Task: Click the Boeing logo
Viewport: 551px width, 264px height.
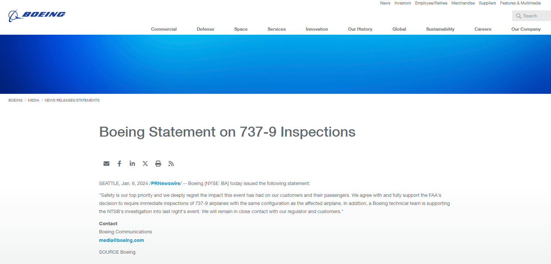Action: [37, 16]
